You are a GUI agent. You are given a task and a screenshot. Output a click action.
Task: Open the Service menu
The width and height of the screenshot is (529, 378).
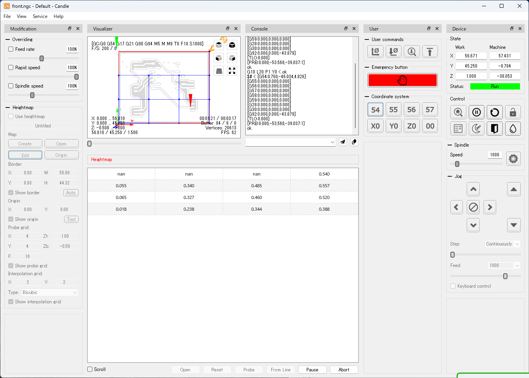pos(40,16)
